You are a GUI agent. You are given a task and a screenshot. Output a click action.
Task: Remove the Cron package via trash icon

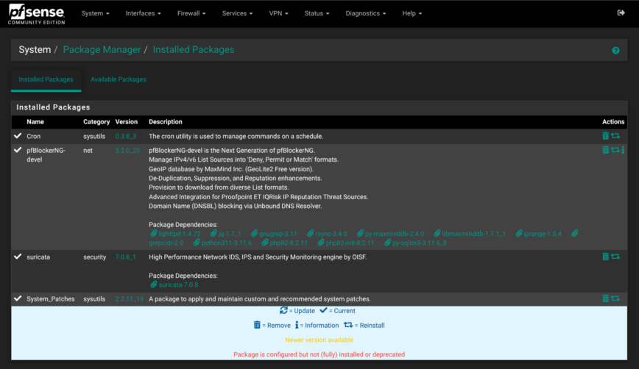click(x=606, y=136)
